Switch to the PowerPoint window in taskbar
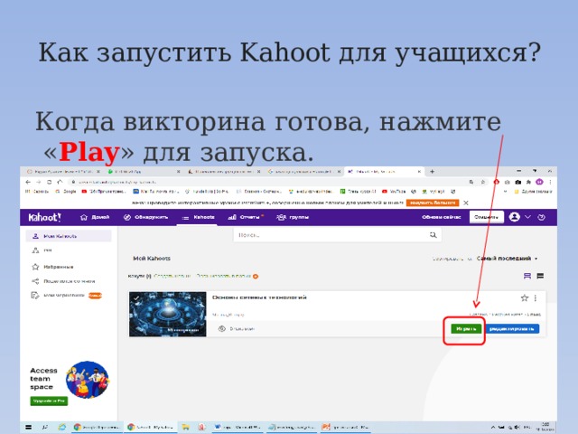This screenshot has width=578, height=434. [345, 427]
